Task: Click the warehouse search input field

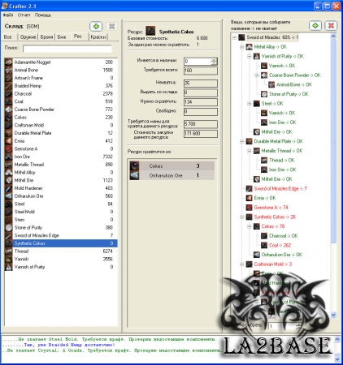Action: pos(67,49)
